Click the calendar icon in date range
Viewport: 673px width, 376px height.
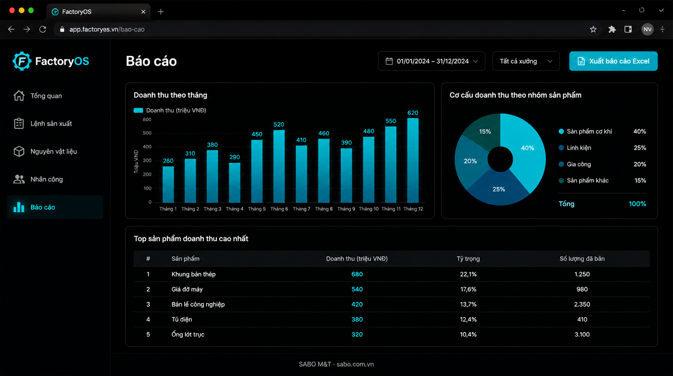[x=389, y=61]
